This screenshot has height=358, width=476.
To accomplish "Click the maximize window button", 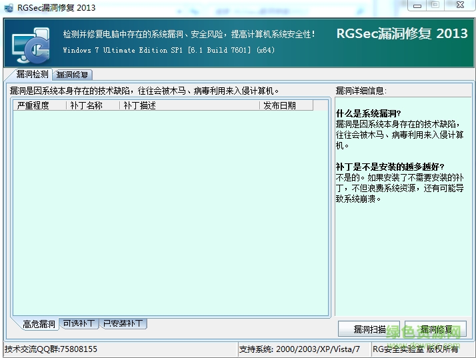I will [x=435, y=5].
